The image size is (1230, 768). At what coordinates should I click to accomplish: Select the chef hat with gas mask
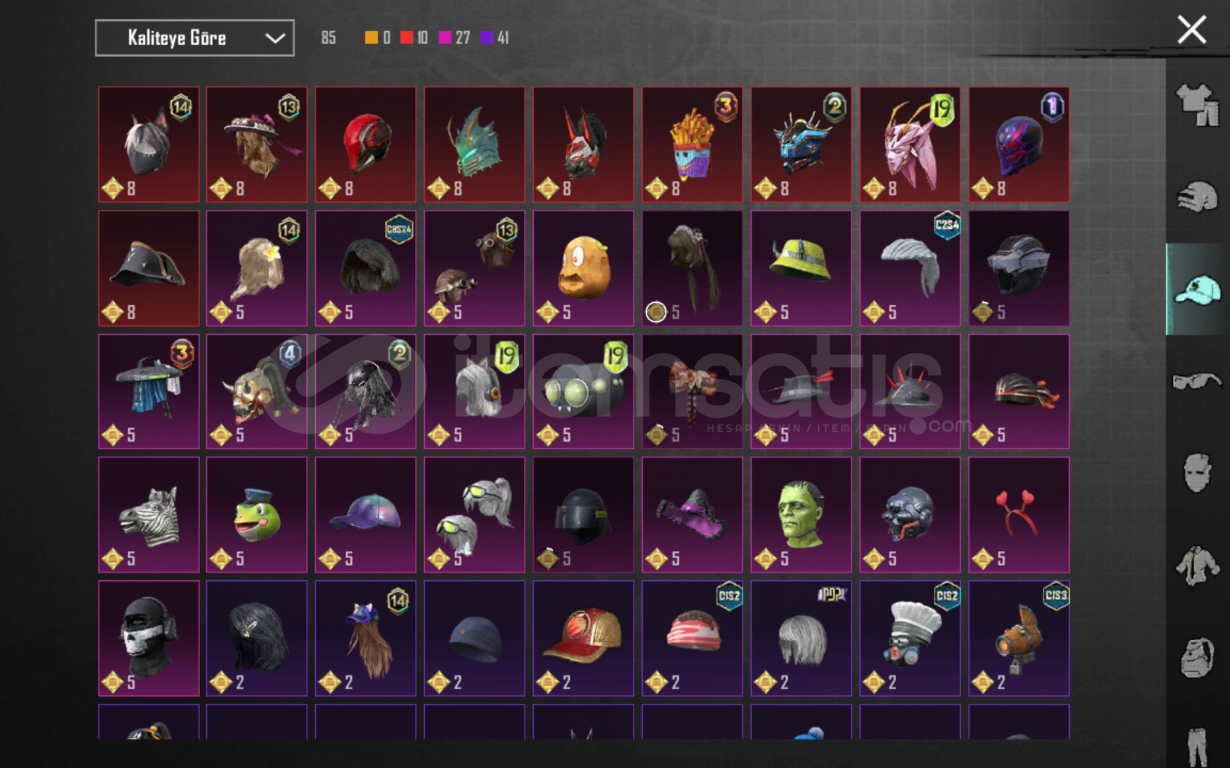(910, 638)
